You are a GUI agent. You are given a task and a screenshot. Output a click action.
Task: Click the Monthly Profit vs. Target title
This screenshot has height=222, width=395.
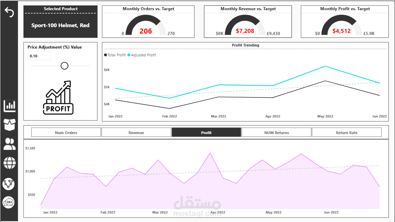point(345,9)
